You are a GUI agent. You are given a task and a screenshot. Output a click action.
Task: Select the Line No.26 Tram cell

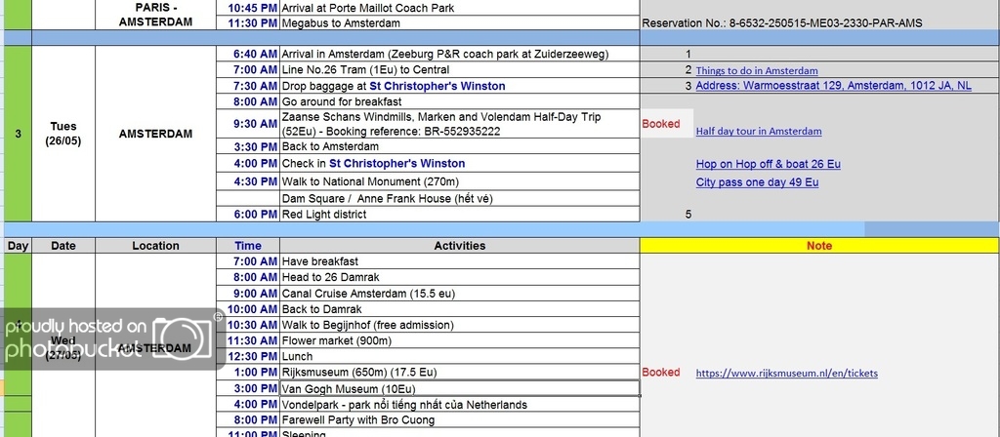coord(459,70)
